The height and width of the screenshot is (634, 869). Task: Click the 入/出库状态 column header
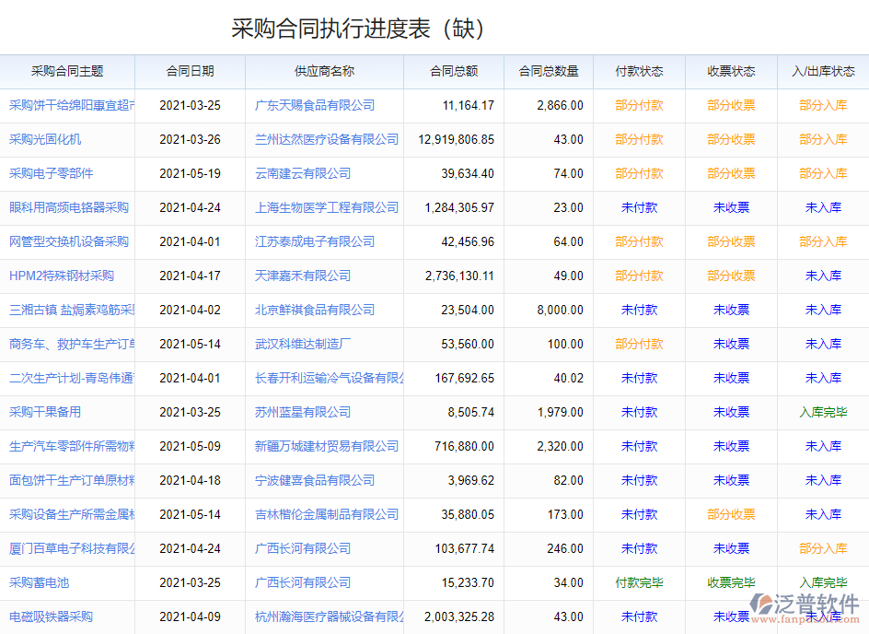coord(823,71)
